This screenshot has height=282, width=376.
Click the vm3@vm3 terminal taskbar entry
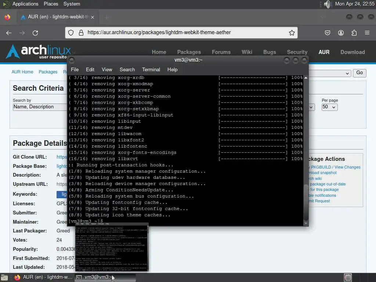105,278
